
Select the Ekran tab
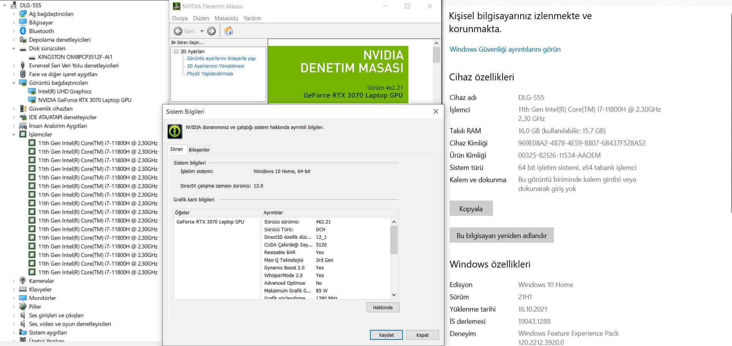click(177, 149)
